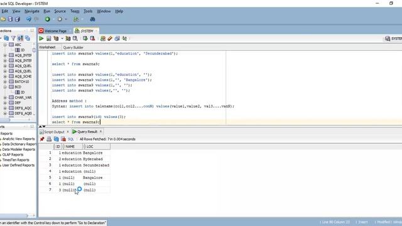402x226 pixels.
Task: Print the query result with the printer icon
Action: 49,139
